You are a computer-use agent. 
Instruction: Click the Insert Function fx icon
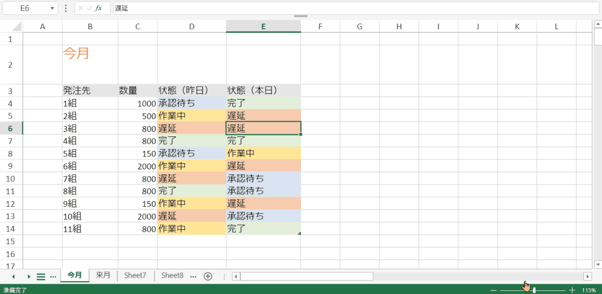(99, 8)
